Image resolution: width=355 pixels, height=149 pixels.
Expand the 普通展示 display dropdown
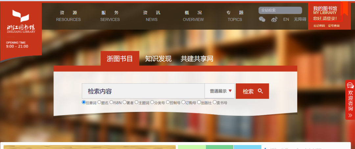point(220,91)
